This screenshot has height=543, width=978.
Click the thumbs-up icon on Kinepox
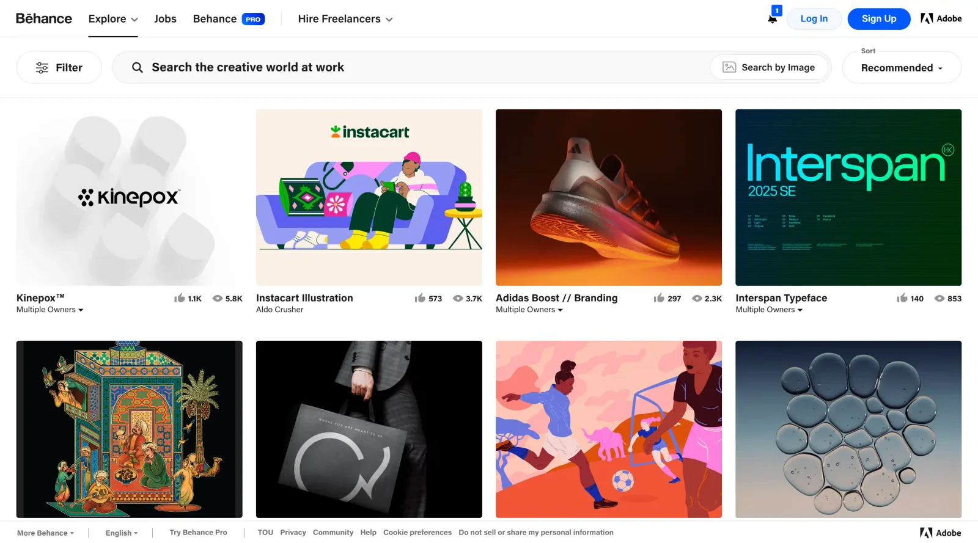coord(179,298)
